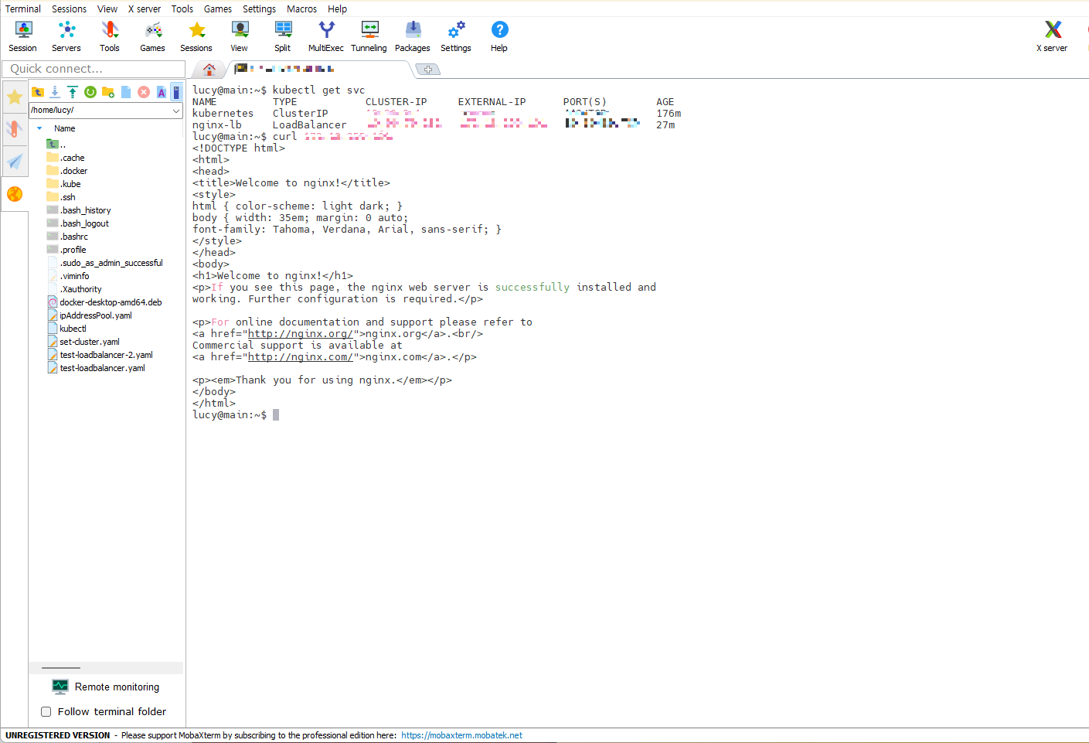Upload files to current folder icon
Screen dimensions: 1089x743
coord(73,92)
